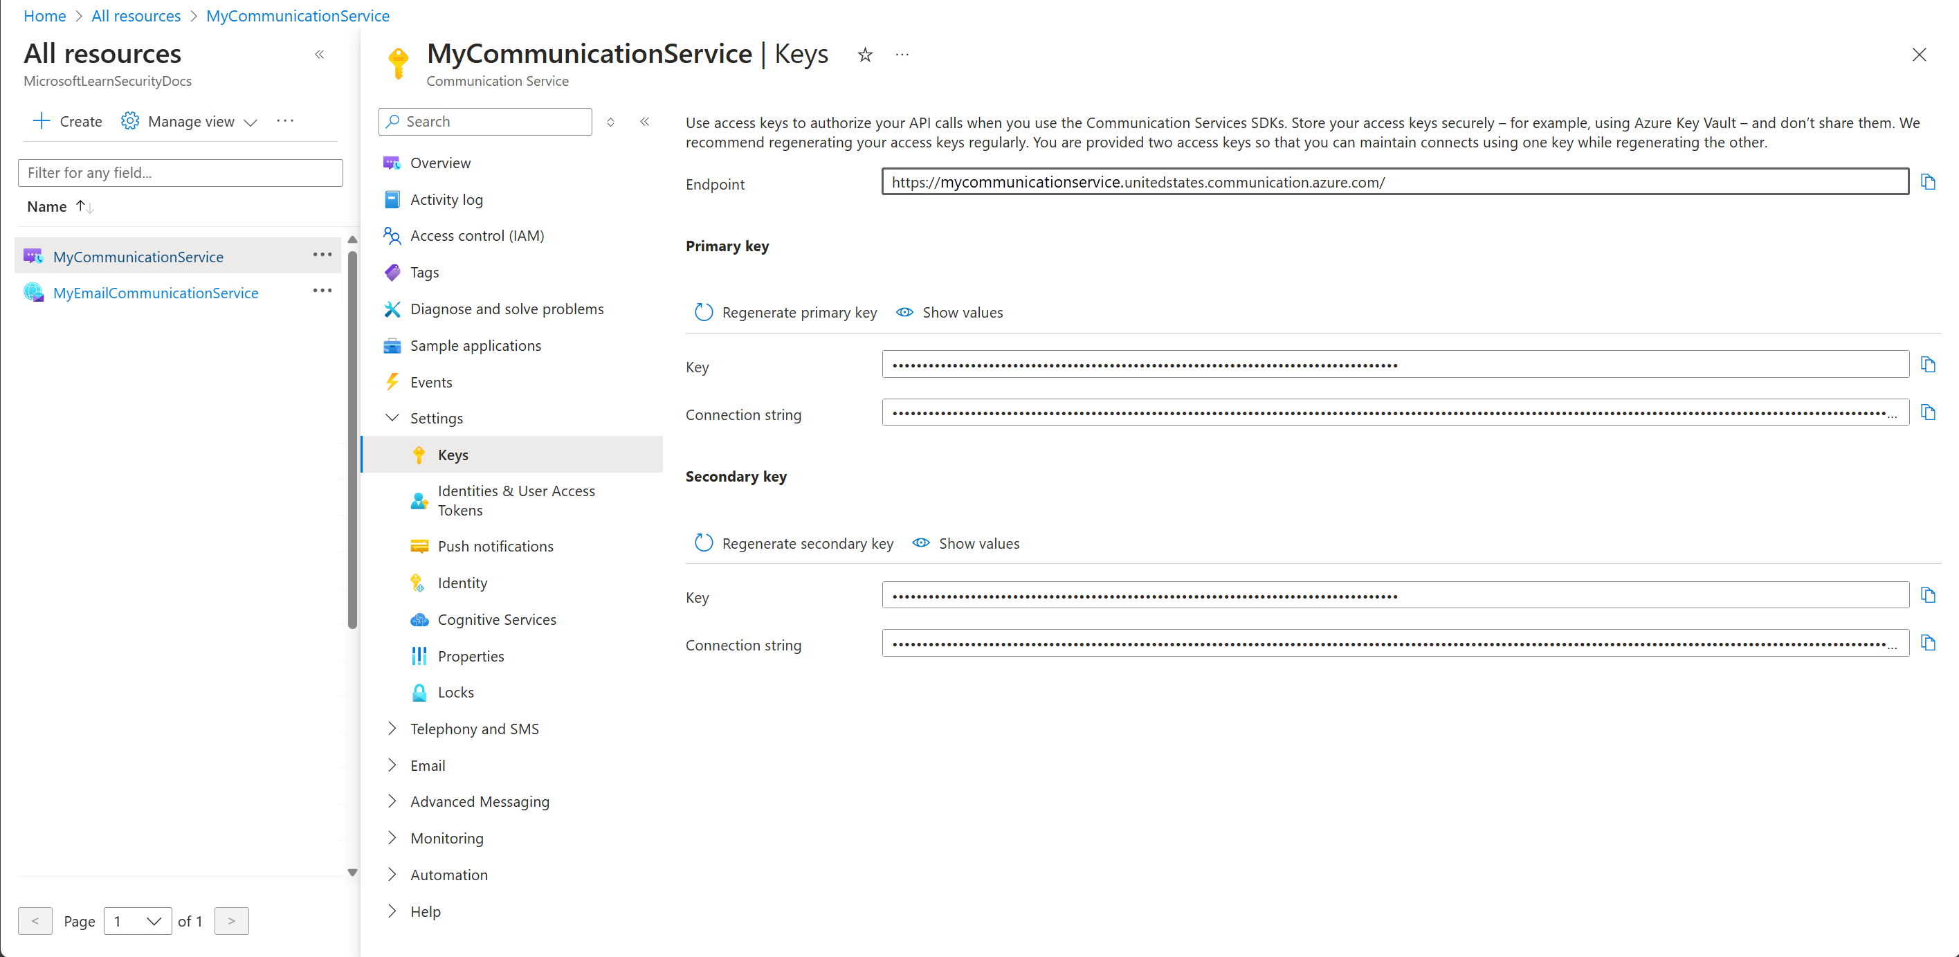The image size is (1959, 957).
Task: Click the expand/collapse all menu groups arrows
Action: click(610, 122)
